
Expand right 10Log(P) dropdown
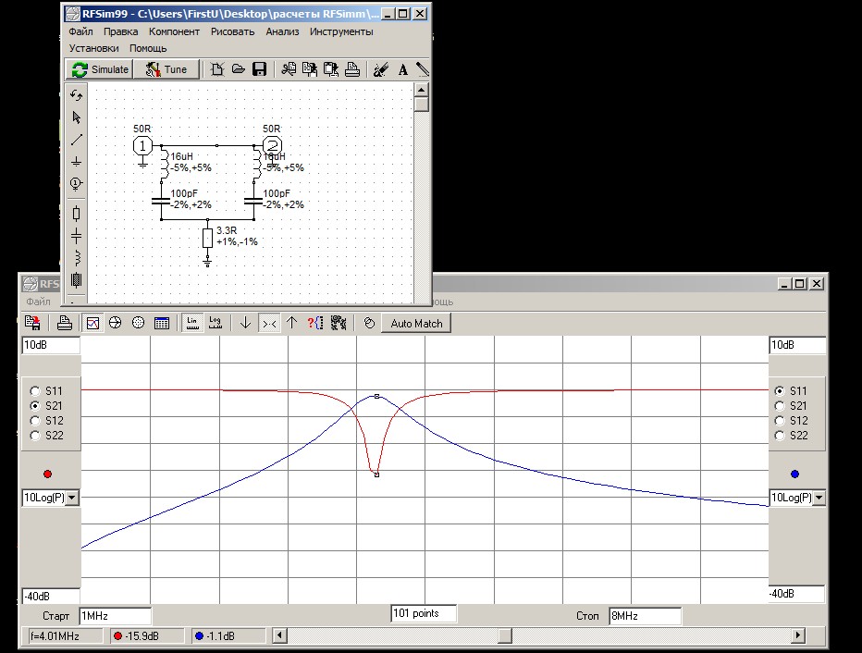819,498
